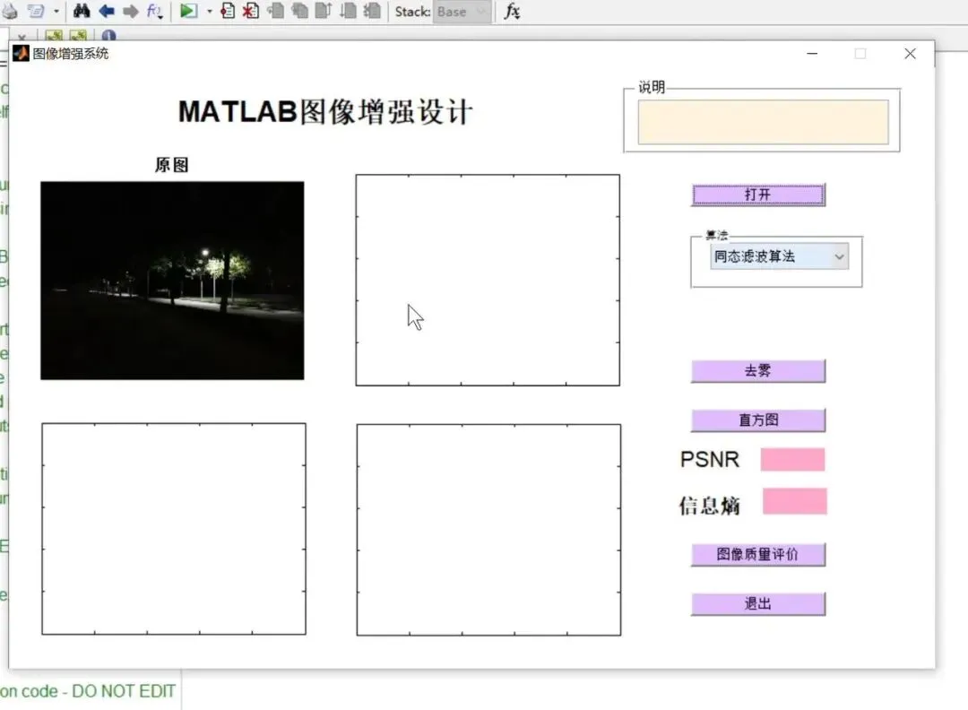This screenshot has width=968, height=710.
Task: Click the beige 说明 description text box
Action: [x=763, y=122]
